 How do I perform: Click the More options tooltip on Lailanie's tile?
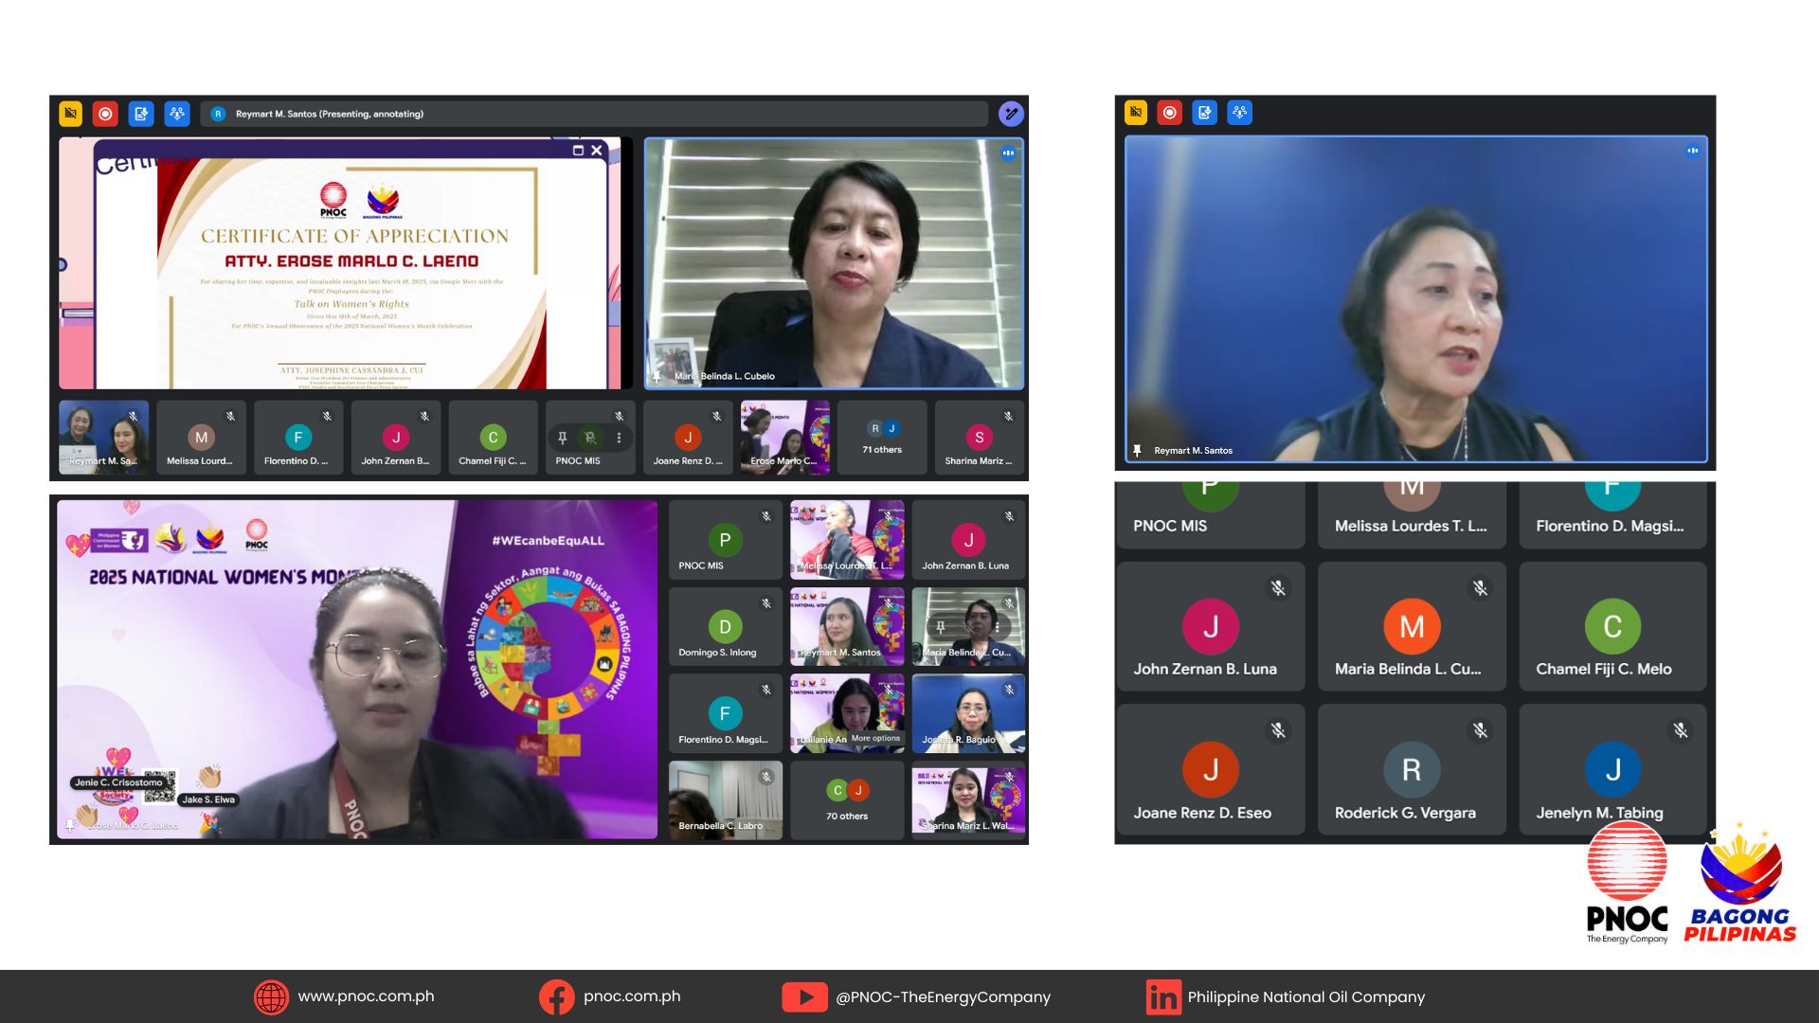875,739
